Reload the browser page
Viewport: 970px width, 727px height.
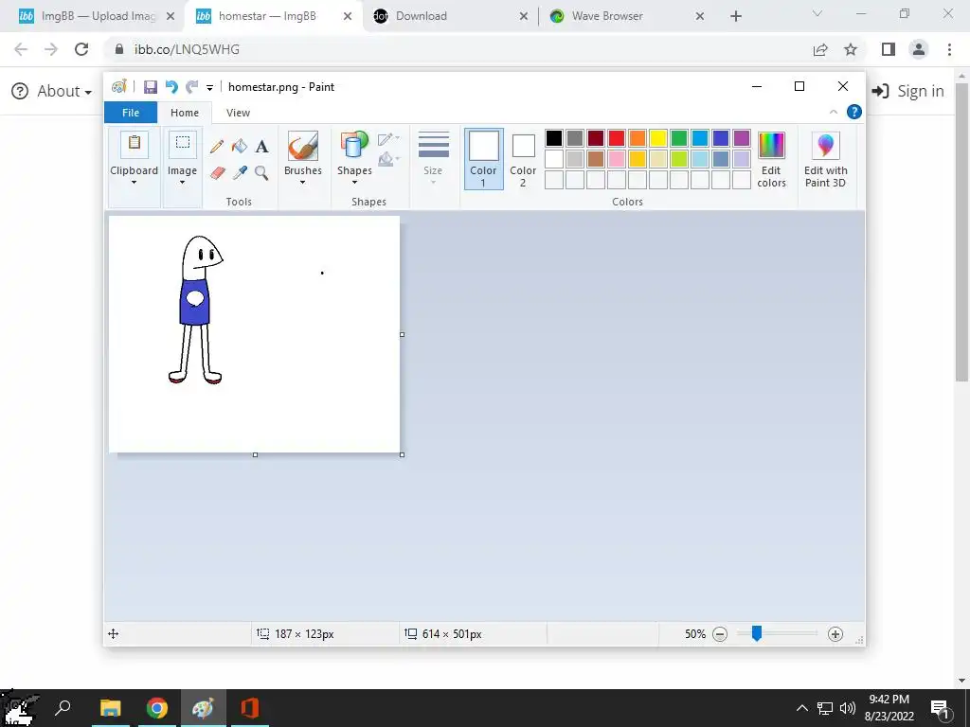click(x=81, y=49)
